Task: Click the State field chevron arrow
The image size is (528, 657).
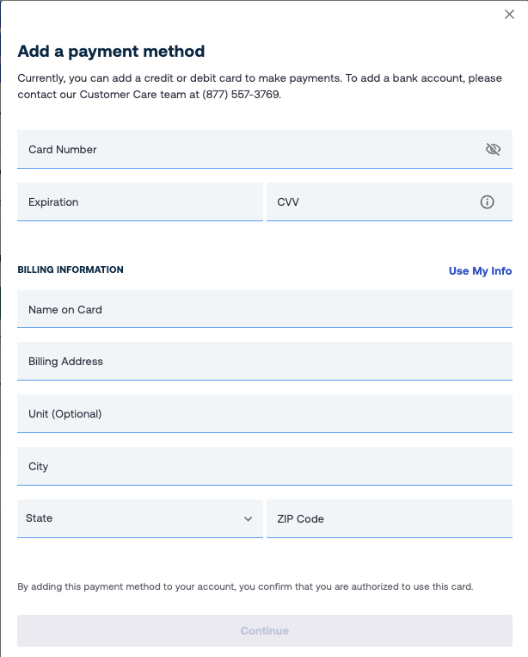Action: point(249,519)
